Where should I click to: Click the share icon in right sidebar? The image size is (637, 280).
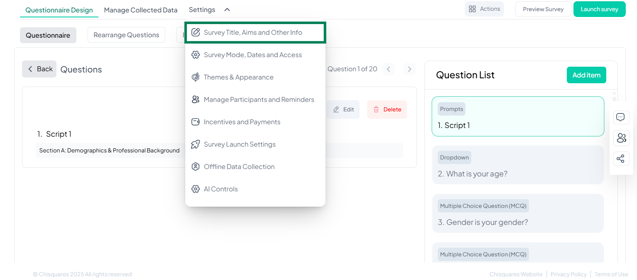621,159
